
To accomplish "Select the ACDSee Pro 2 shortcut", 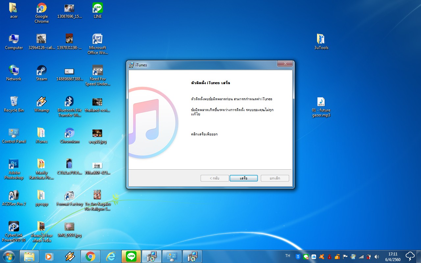I will click(14, 198).
